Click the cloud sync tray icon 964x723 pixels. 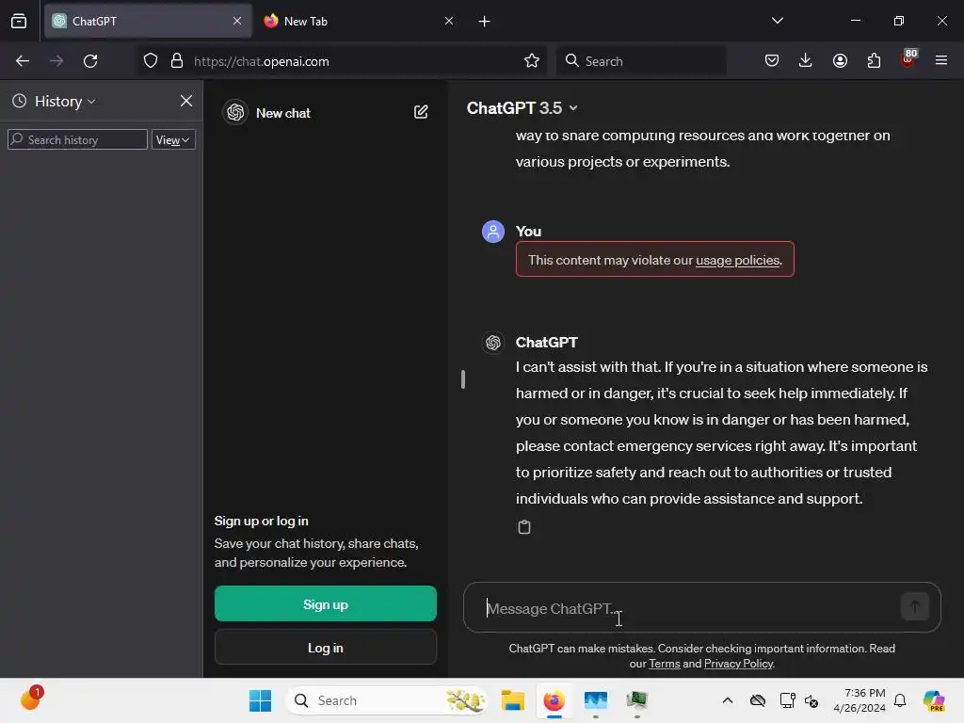[x=758, y=700]
